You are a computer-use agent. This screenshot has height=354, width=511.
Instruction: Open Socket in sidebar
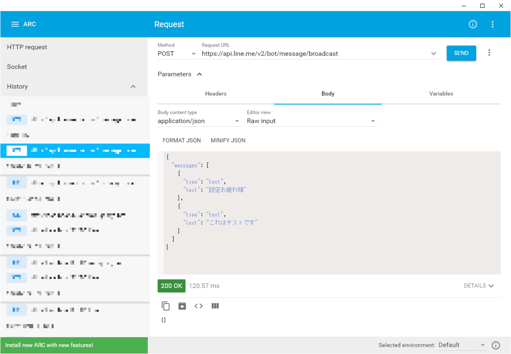pos(74,67)
